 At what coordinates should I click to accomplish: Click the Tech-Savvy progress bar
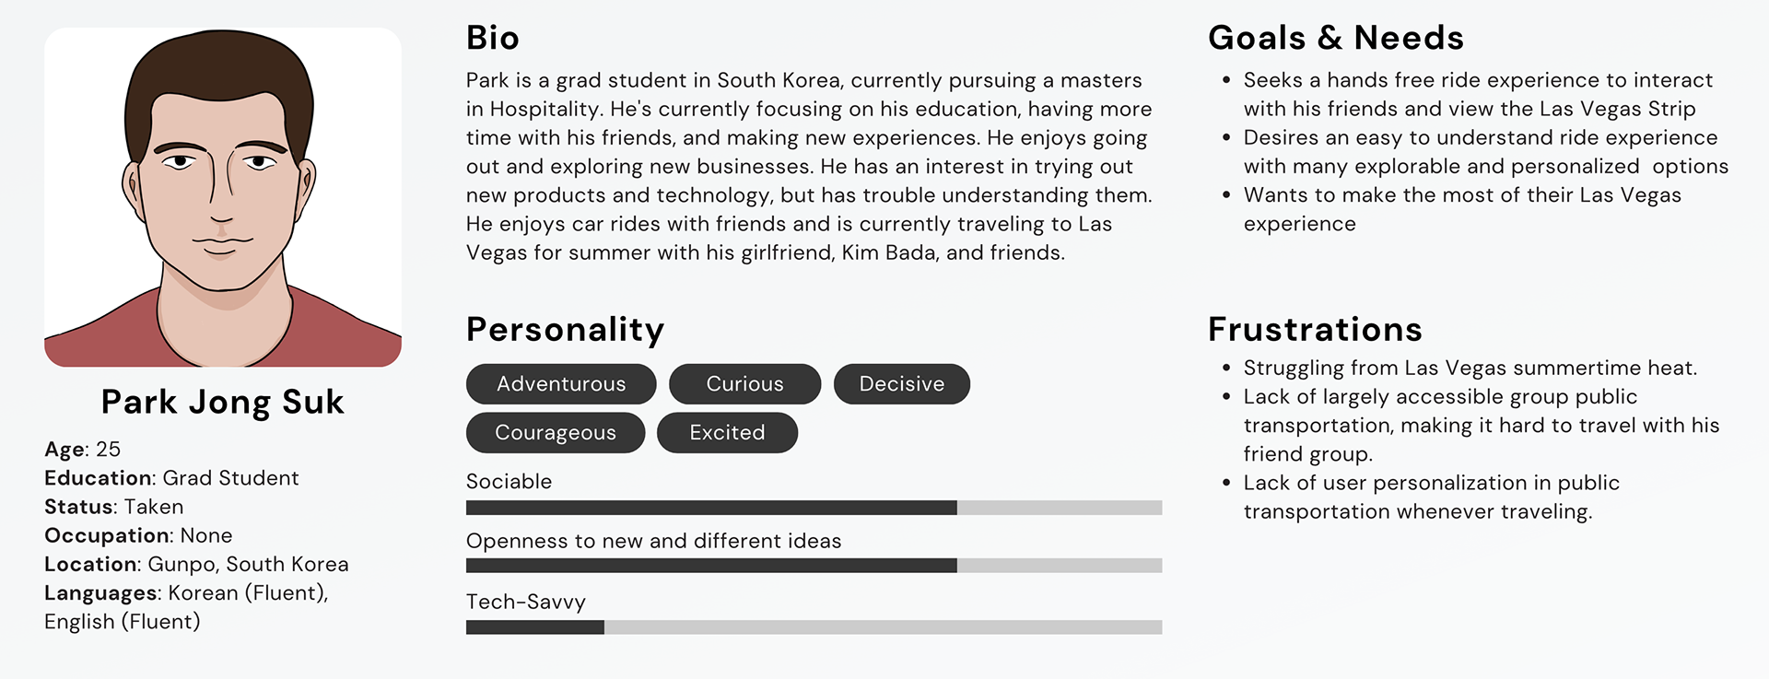tap(814, 627)
